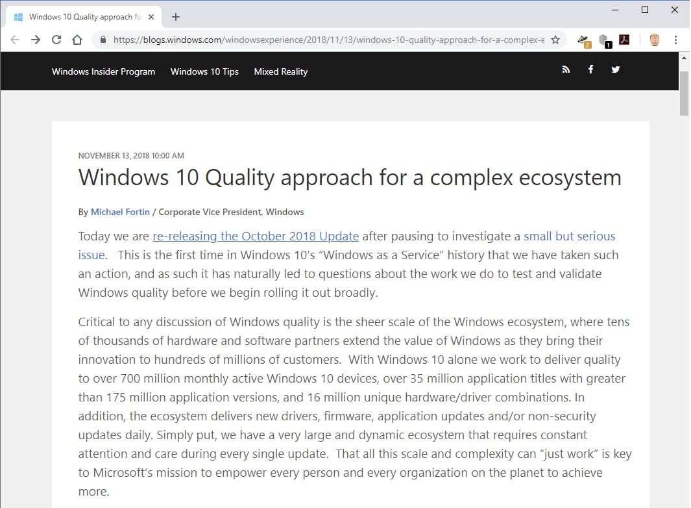This screenshot has height=508, width=691.
Task: Open the Adobe Acrobat PDF extension
Action: 624,40
